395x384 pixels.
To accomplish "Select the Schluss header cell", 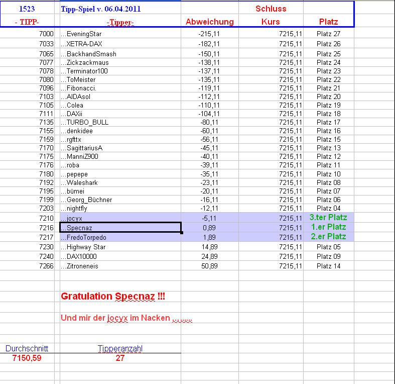I will click(x=271, y=9).
